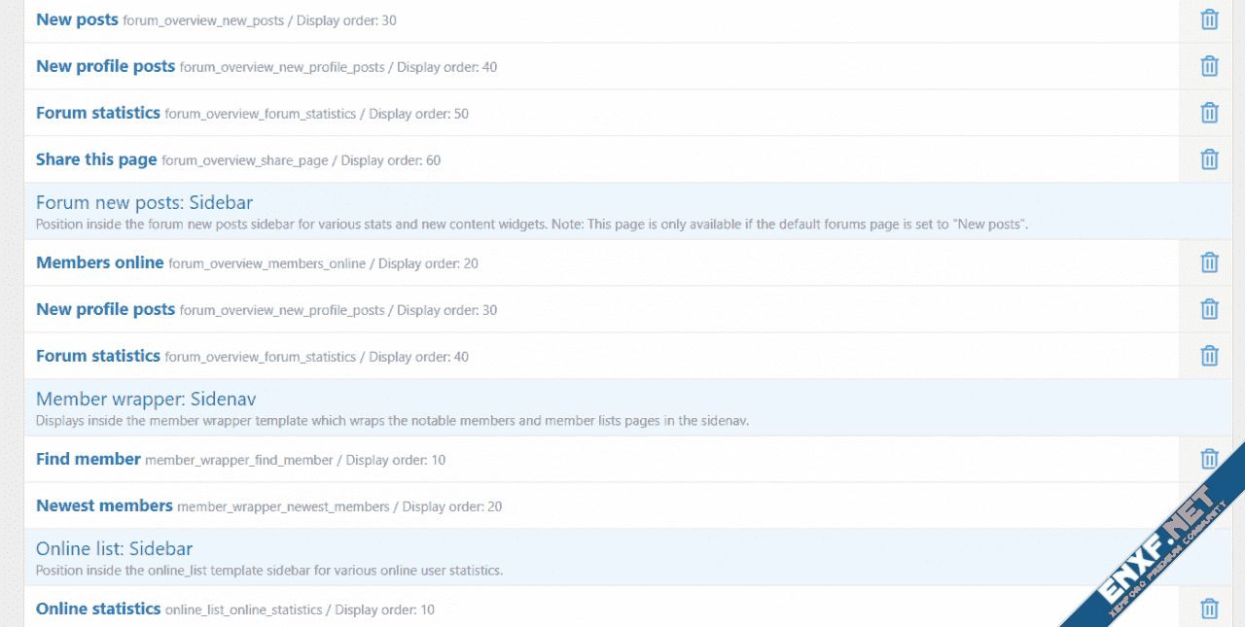Delete the Online statistics widget
This screenshot has height=627, width=1245.
(x=1209, y=610)
